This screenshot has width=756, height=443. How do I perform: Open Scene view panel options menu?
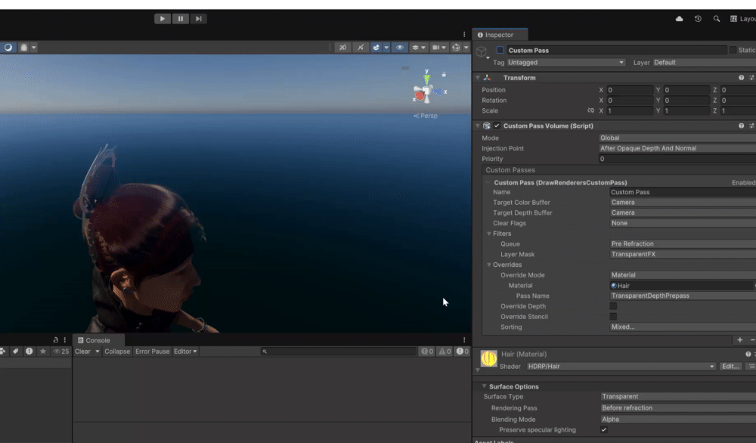tap(464, 34)
